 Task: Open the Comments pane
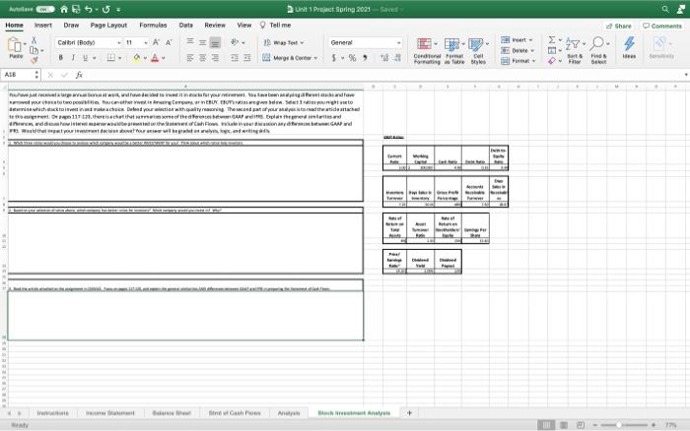661,26
